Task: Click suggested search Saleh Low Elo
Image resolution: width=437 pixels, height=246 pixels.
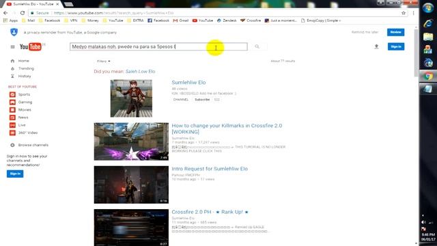Action: tap(140, 71)
